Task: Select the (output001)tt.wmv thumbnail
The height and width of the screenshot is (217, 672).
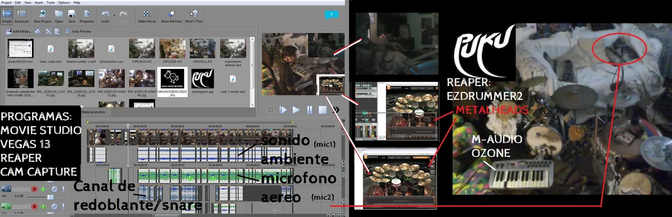Action: coord(20,48)
